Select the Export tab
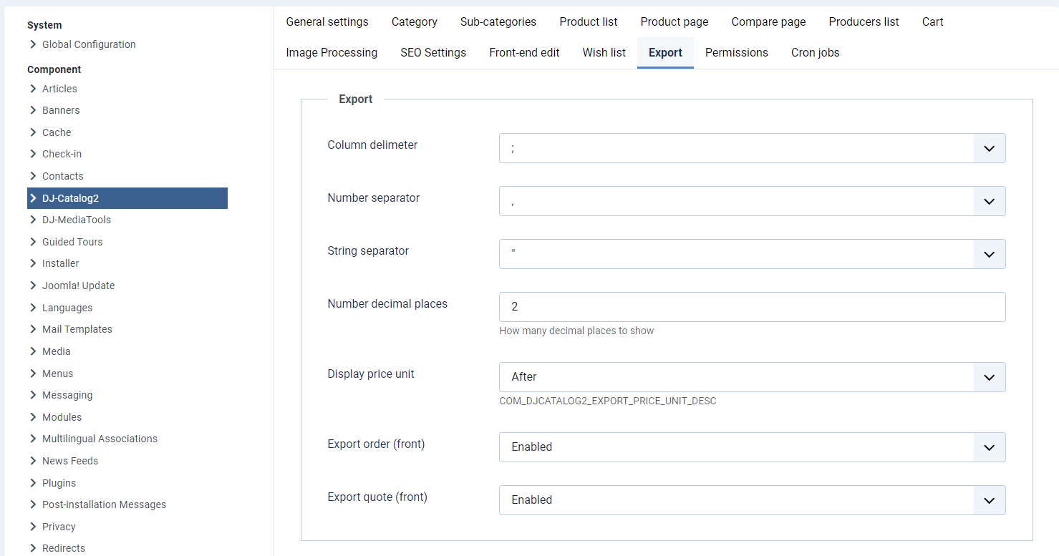 pos(665,52)
